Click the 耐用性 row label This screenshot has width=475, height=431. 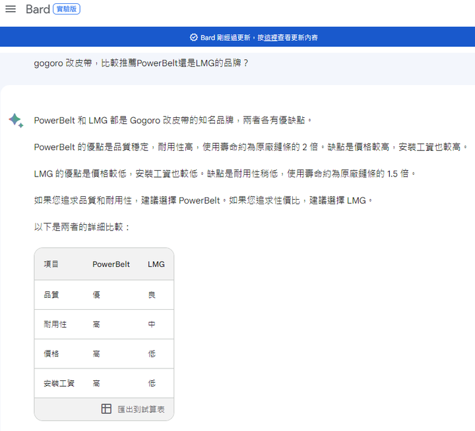pos(55,324)
